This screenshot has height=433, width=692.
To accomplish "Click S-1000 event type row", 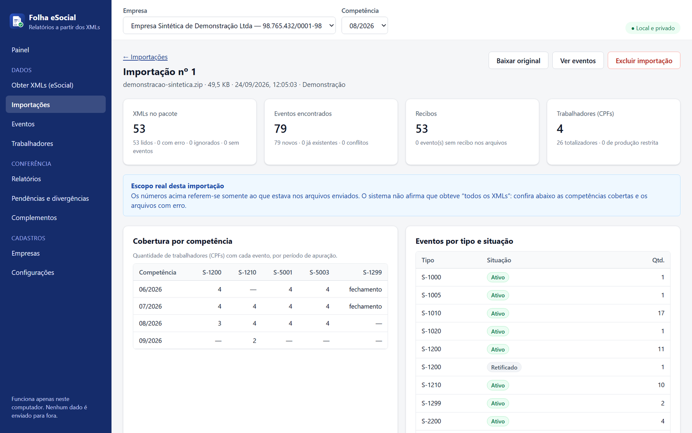I will pyautogui.click(x=543, y=277).
